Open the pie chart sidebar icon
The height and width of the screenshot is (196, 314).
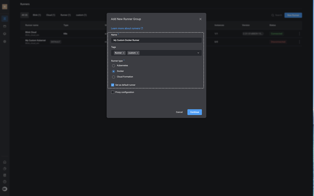coord(5,169)
